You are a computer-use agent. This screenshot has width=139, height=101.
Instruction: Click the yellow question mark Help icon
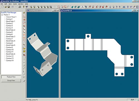tap(24, 7)
